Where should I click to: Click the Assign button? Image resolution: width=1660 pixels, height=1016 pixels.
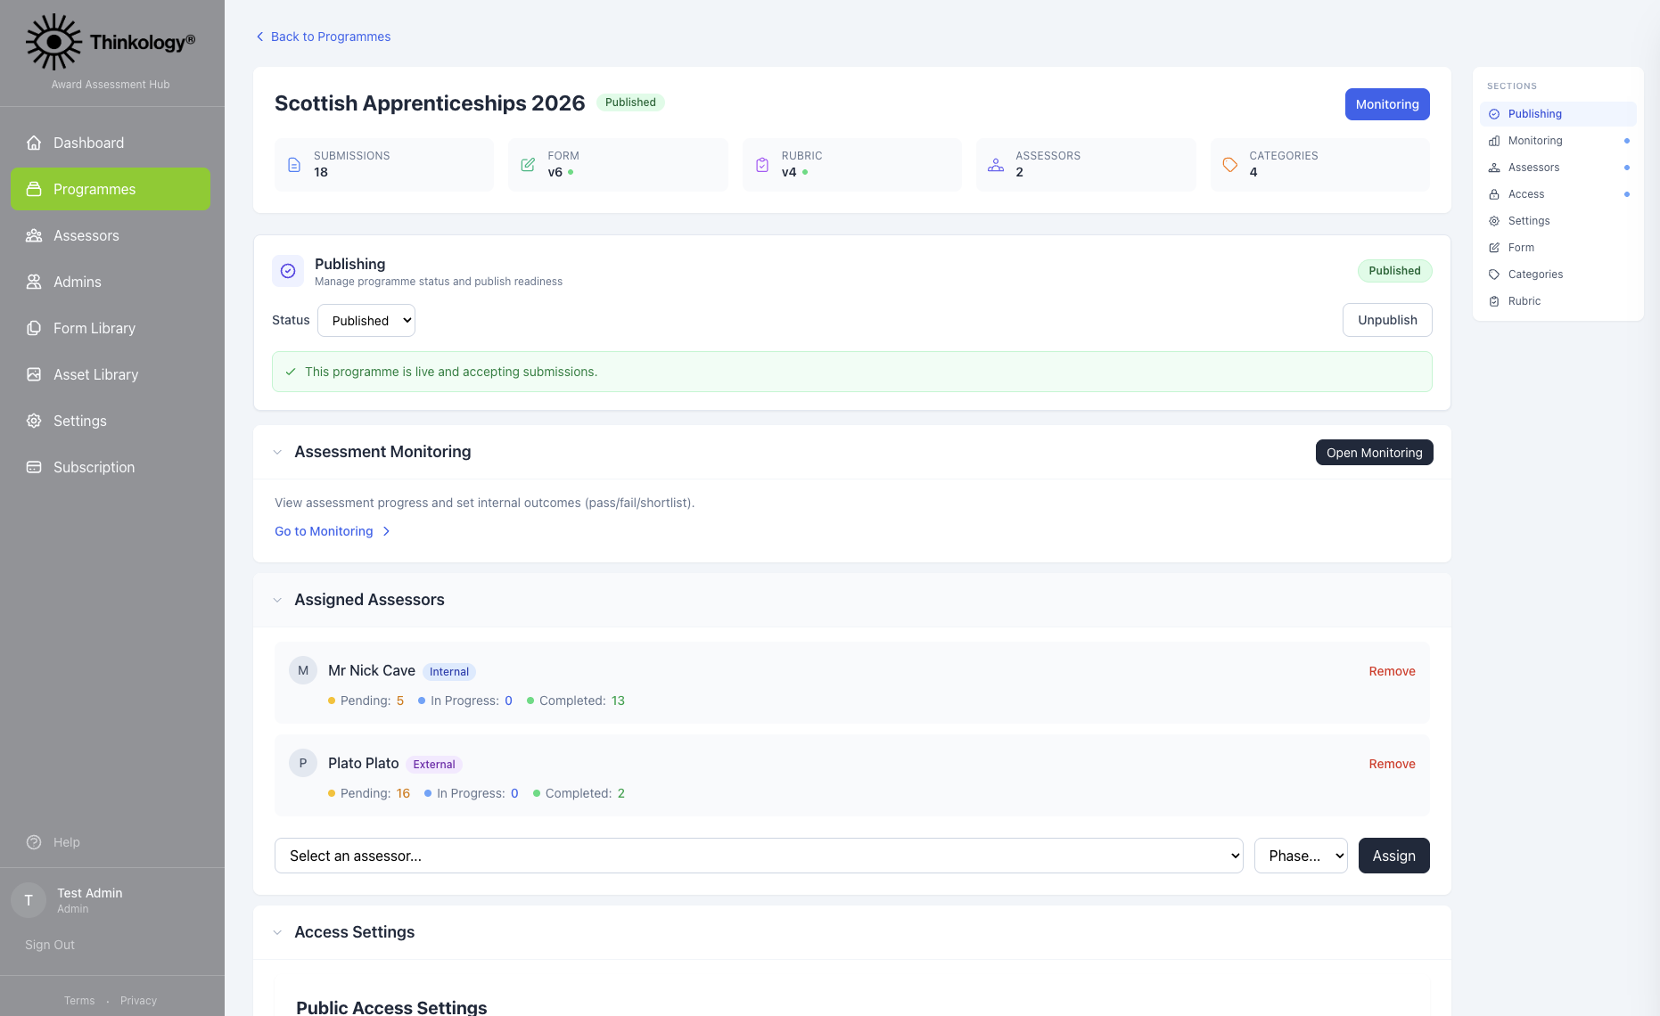pyautogui.click(x=1393, y=856)
